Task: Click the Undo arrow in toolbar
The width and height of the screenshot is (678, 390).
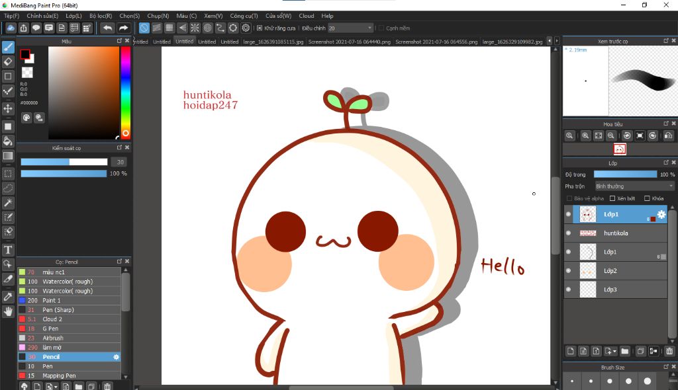Action: [x=107, y=28]
